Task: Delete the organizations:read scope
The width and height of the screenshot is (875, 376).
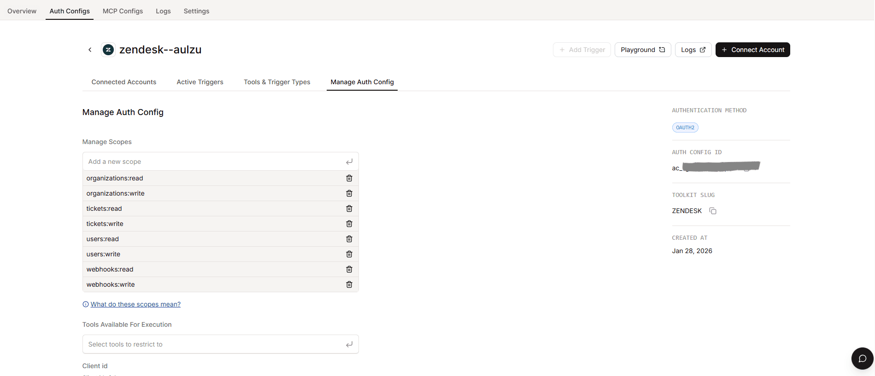Action: coord(349,178)
